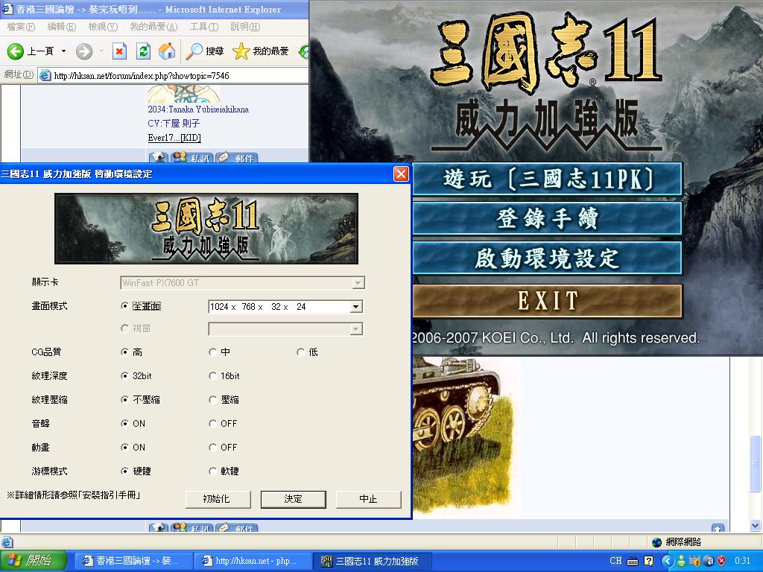Click the IE page icon in the status bar
The height and width of the screenshot is (572, 763).
[7, 542]
